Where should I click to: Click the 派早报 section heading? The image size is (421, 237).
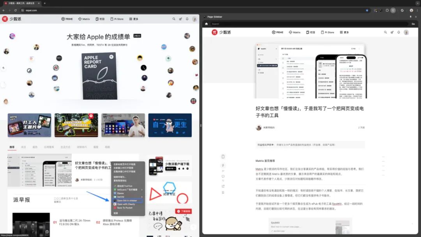tap(22, 200)
